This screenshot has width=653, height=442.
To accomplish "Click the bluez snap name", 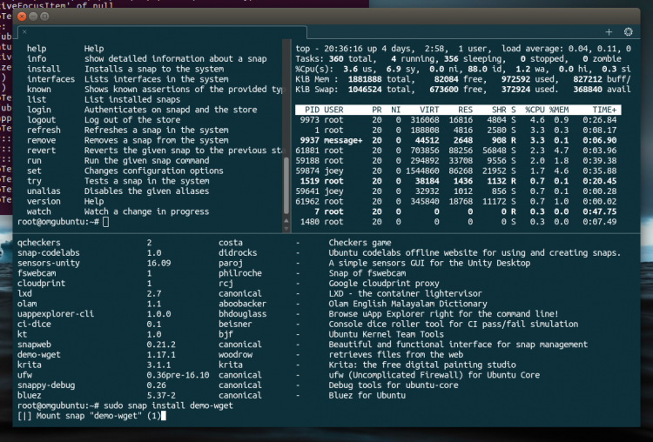I will pyautogui.click(x=29, y=395).
